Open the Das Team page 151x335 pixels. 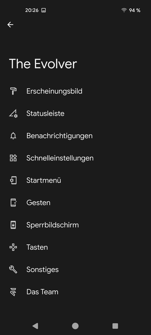coord(75,292)
